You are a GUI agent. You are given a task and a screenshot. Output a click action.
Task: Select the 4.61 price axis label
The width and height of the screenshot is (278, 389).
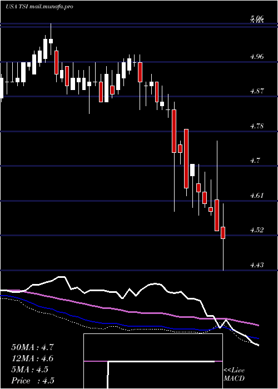[x=257, y=195]
